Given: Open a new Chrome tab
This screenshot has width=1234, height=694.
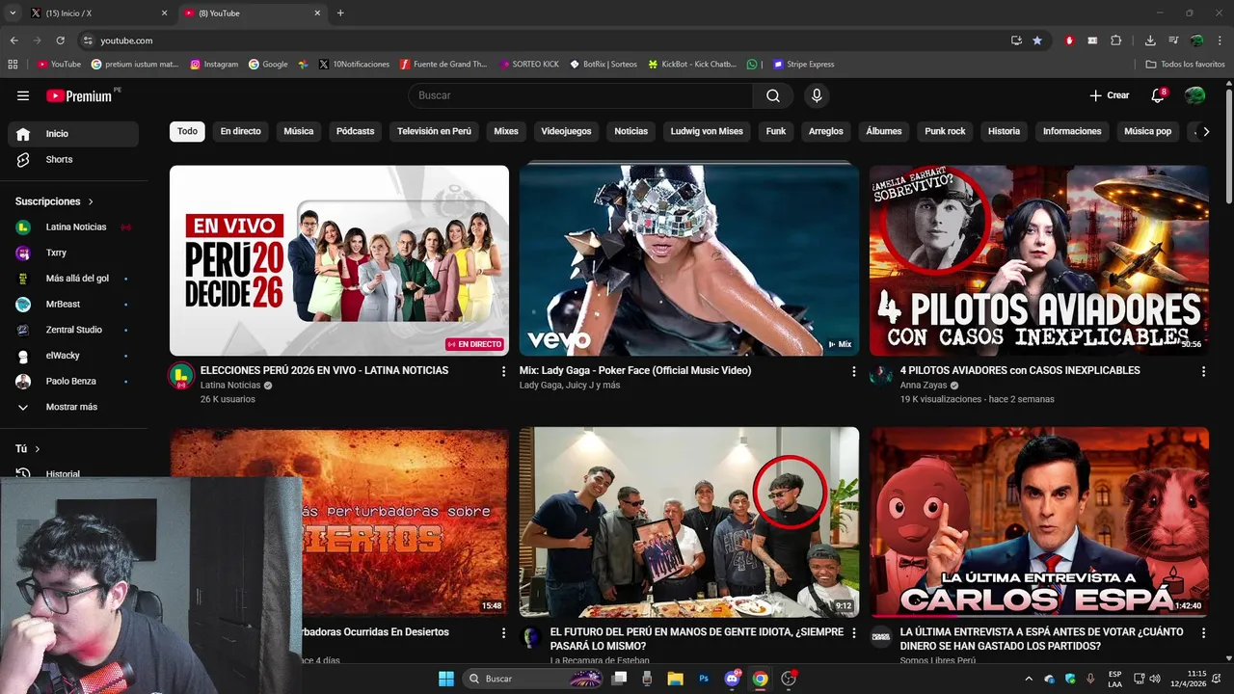Looking at the screenshot, I should click(x=340, y=13).
